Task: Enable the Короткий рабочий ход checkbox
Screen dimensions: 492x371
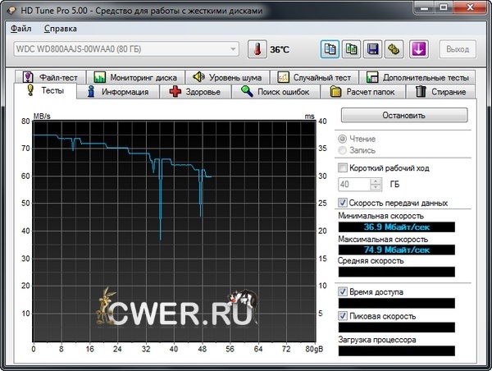Action: (344, 168)
